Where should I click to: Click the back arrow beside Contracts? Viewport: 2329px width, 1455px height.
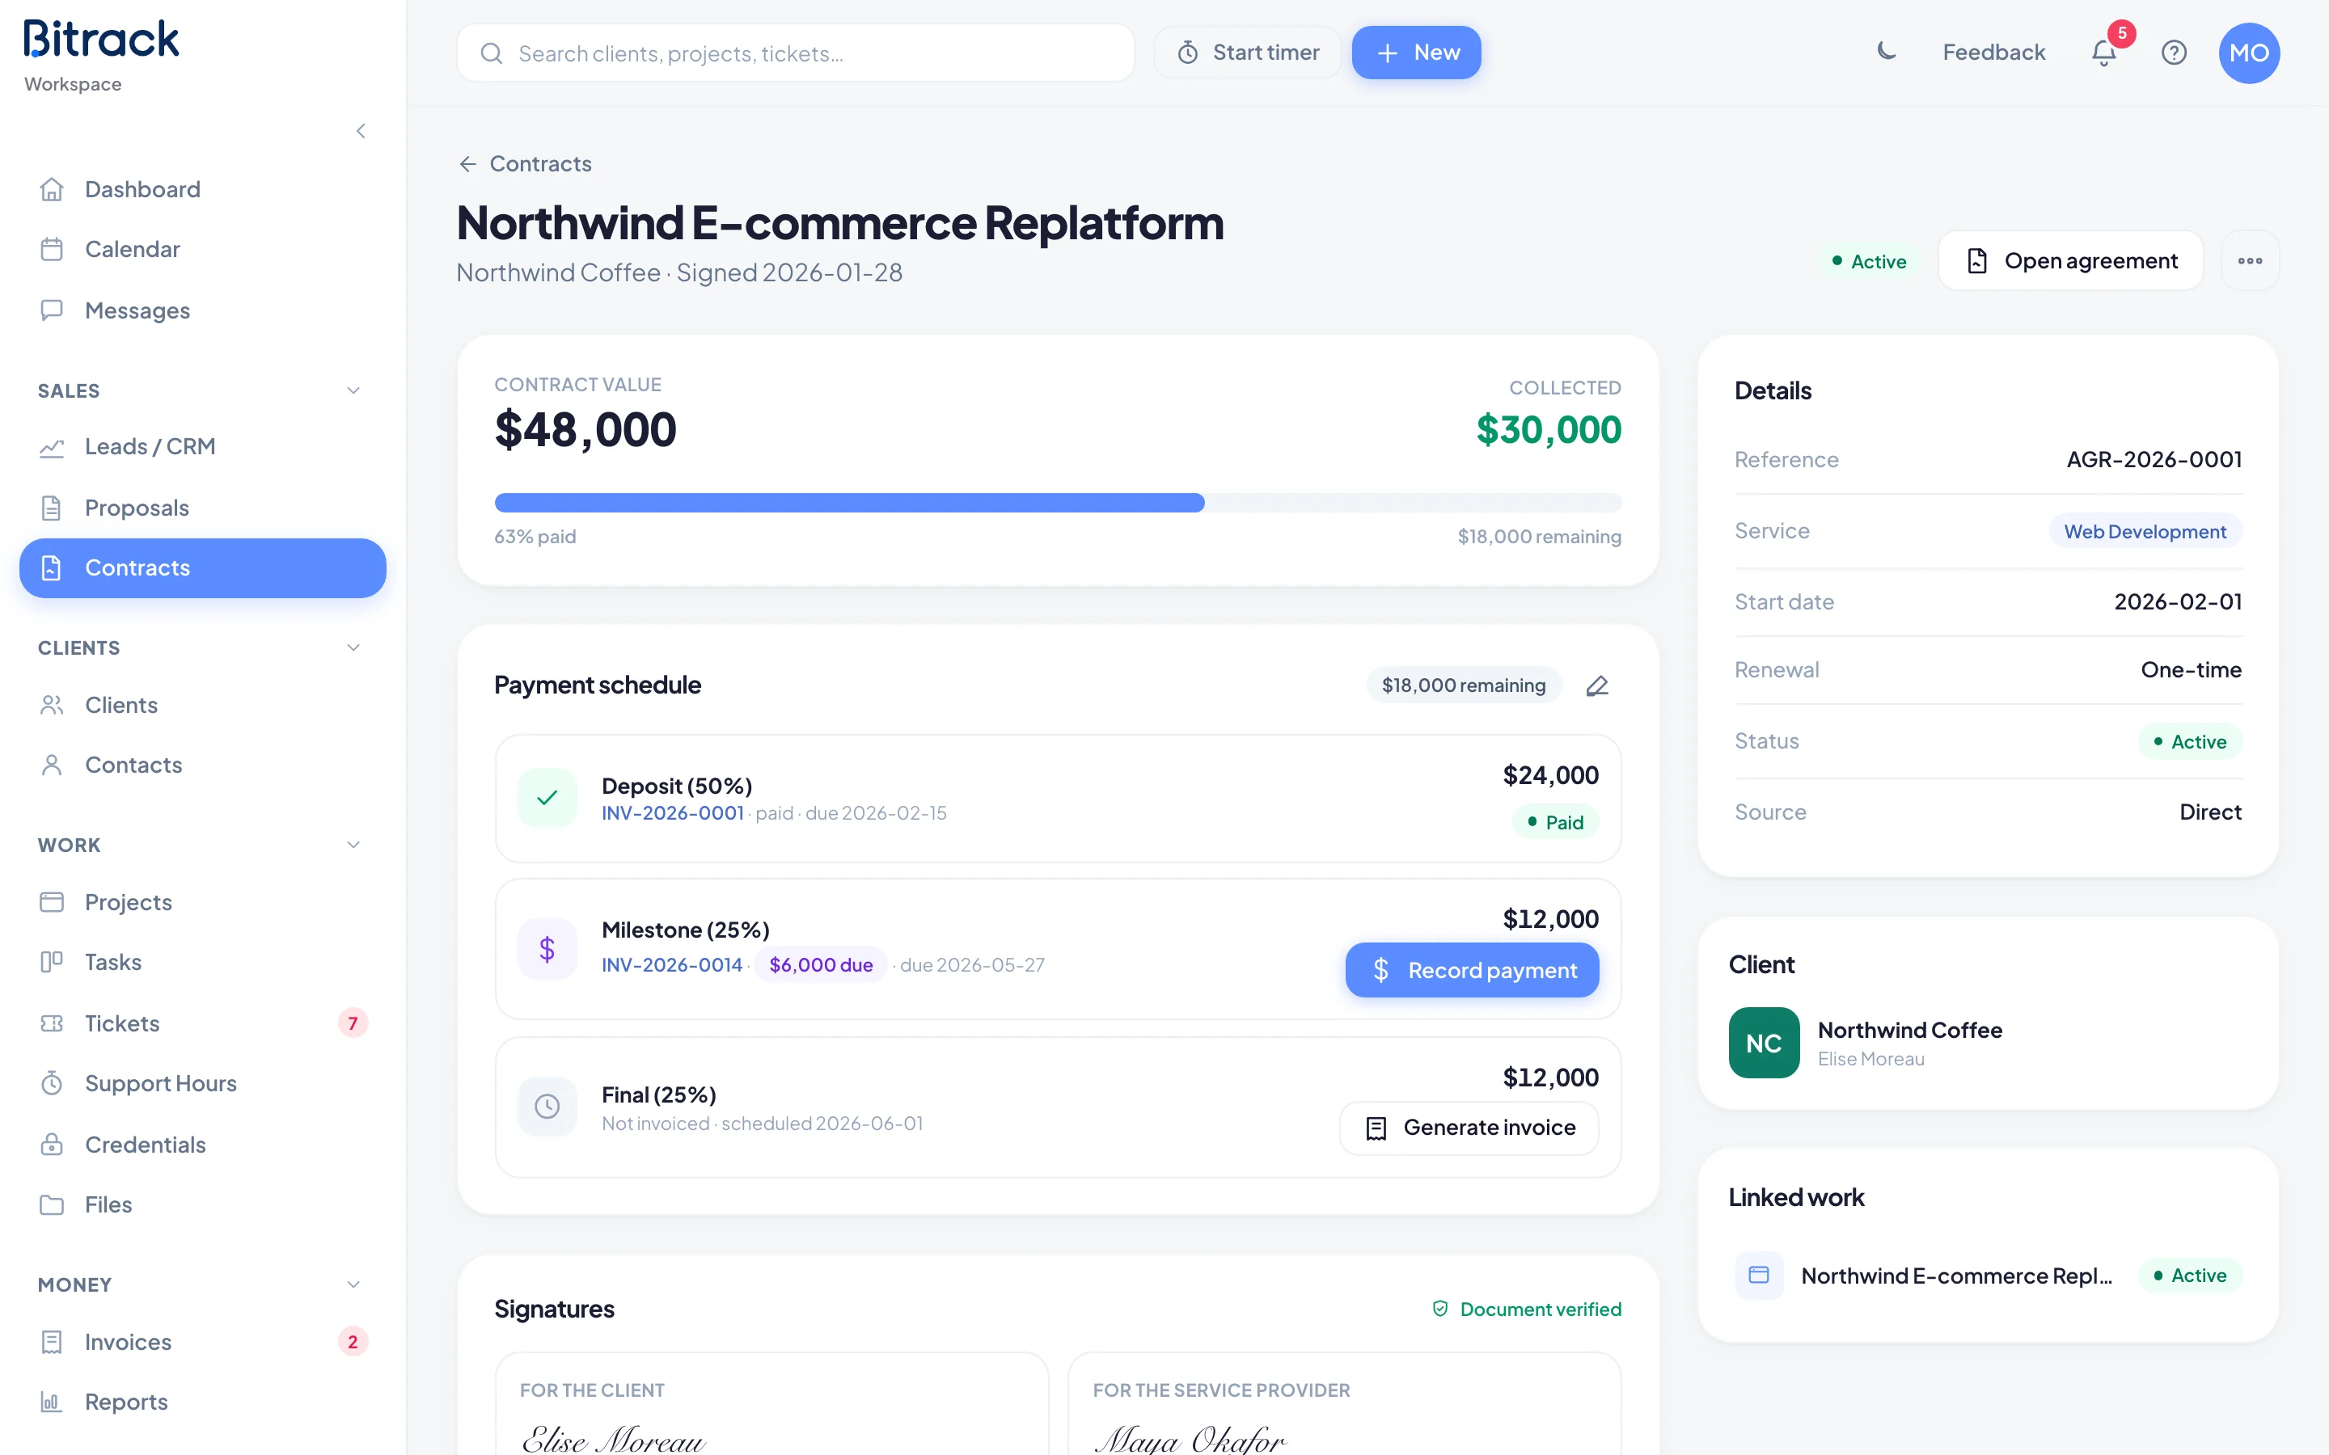(467, 163)
